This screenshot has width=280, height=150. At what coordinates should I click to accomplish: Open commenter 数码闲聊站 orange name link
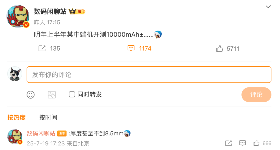click(x=41, y=133)
